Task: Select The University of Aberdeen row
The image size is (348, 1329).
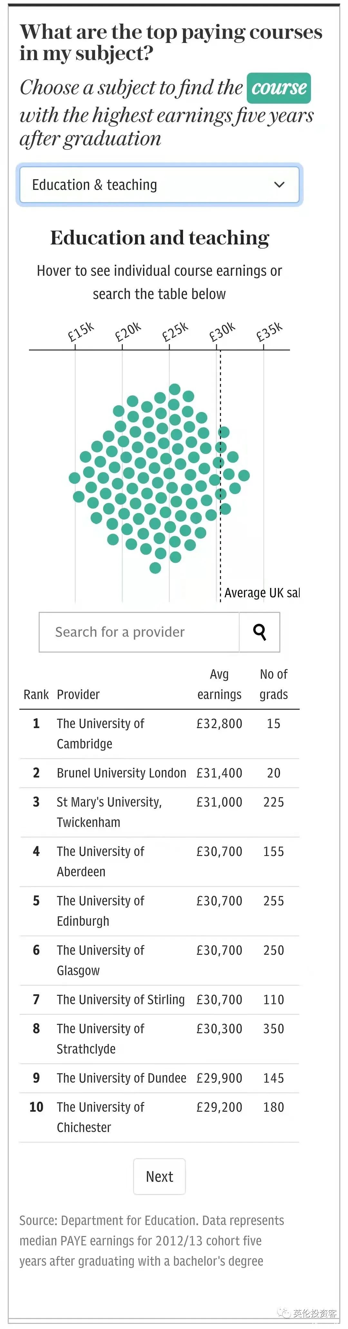Action: [159, 861]
